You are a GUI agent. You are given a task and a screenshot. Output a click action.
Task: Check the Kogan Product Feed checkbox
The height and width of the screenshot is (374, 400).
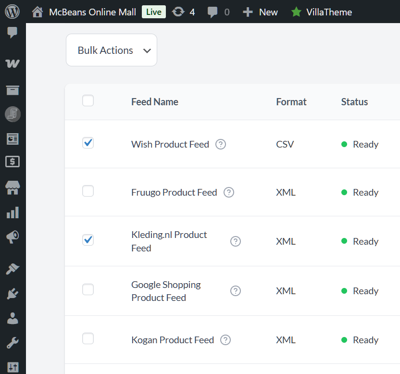coord(88,338)
